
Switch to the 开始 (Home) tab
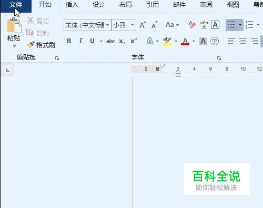[x=45, y=5]
